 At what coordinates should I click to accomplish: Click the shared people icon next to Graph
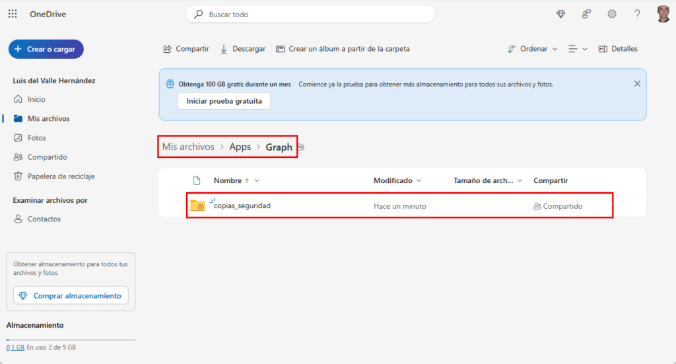click(x=301, y=147)
